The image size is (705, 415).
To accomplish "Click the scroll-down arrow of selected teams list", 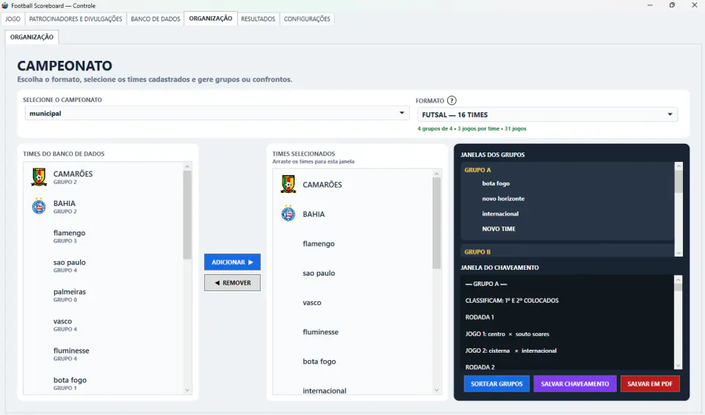I will 436,390.
